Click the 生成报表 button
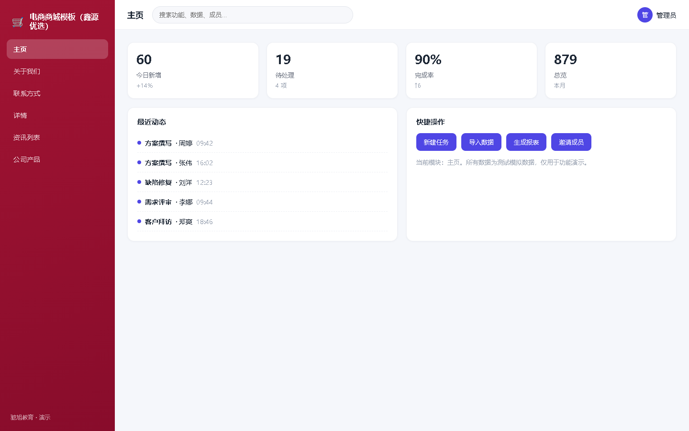The width and height of the screenshot is (689, 431). 526,142
